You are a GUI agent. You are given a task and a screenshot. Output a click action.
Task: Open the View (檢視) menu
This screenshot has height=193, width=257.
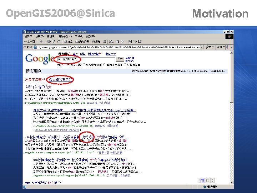[51, 36]
